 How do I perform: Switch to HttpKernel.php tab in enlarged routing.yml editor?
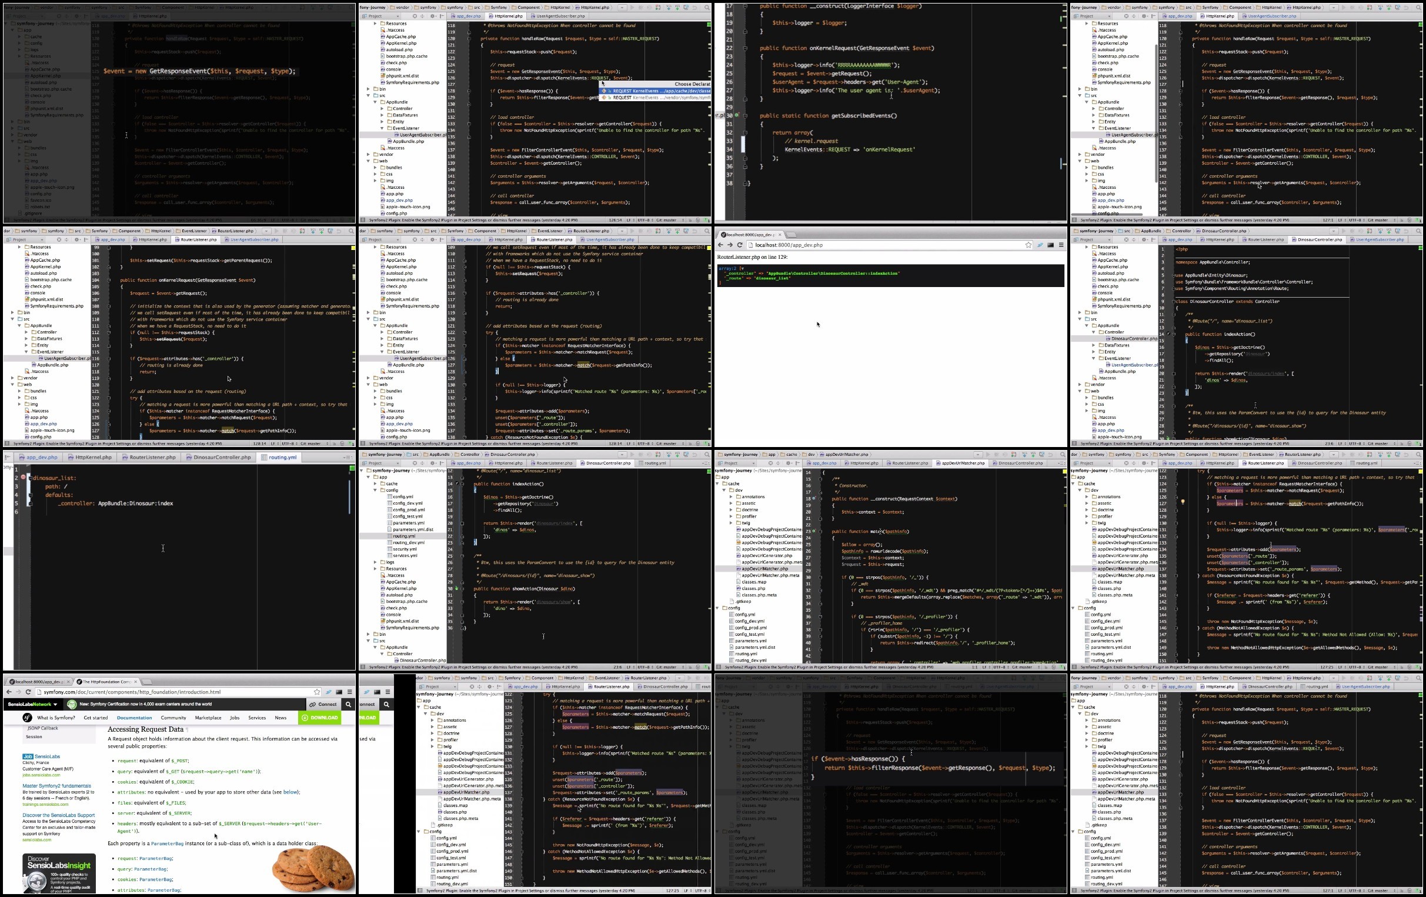90,458
